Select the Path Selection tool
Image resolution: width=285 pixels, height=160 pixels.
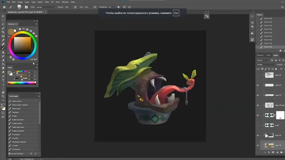[3, 84]
